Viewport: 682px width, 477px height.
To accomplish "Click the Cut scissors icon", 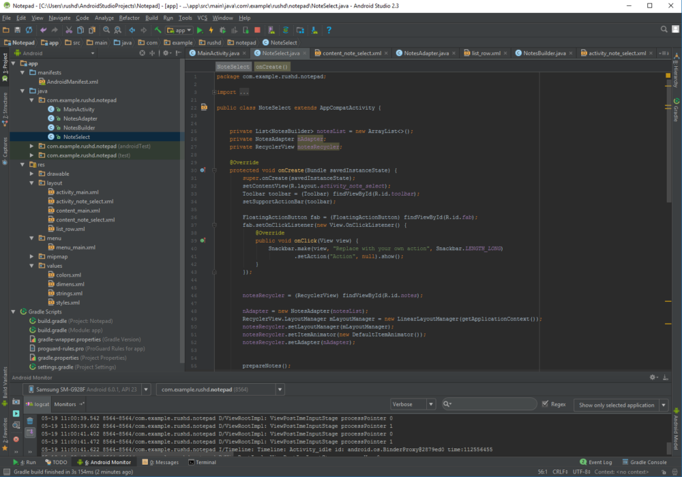I will tap(70, 30).
